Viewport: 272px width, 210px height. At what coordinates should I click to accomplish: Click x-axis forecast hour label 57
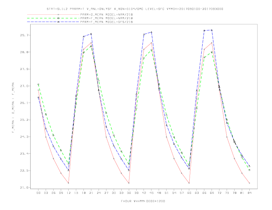coord(182,193)
